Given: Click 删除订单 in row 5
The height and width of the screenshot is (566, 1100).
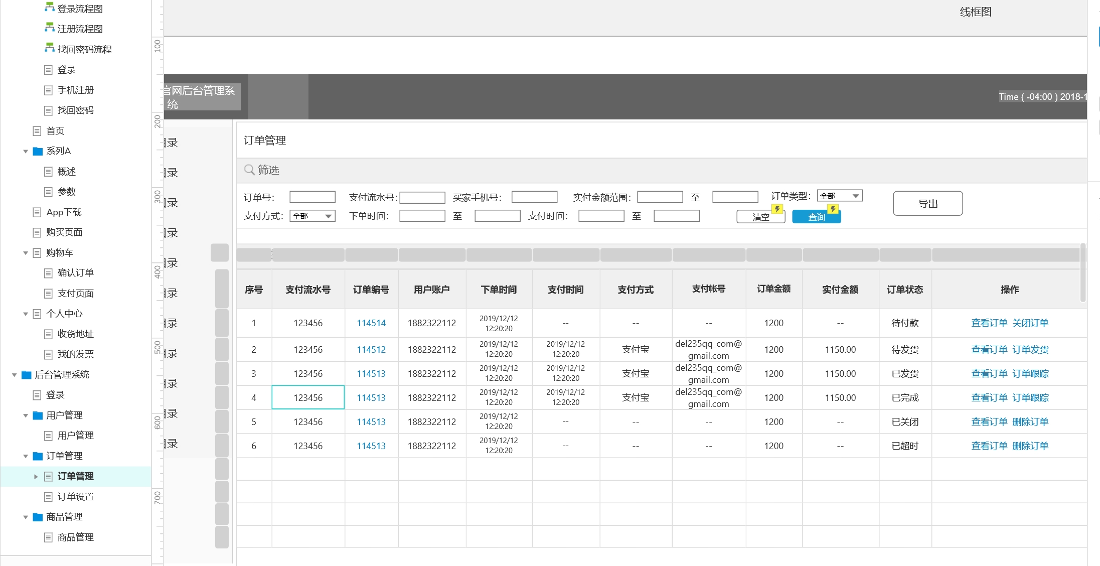Looking at the screenshot, I should coord(1030,422).
